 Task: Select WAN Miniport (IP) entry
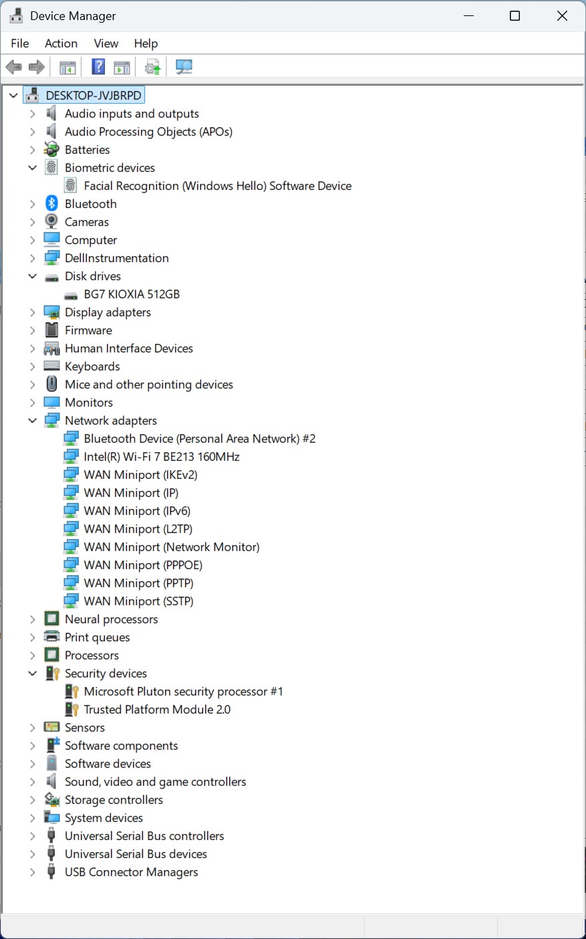(131, 493)
